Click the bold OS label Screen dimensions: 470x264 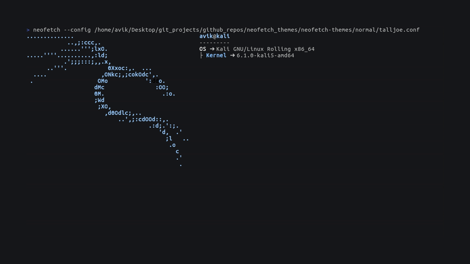(203, 49)
